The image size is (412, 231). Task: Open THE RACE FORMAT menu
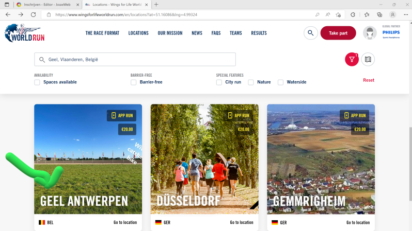[102, 33]
